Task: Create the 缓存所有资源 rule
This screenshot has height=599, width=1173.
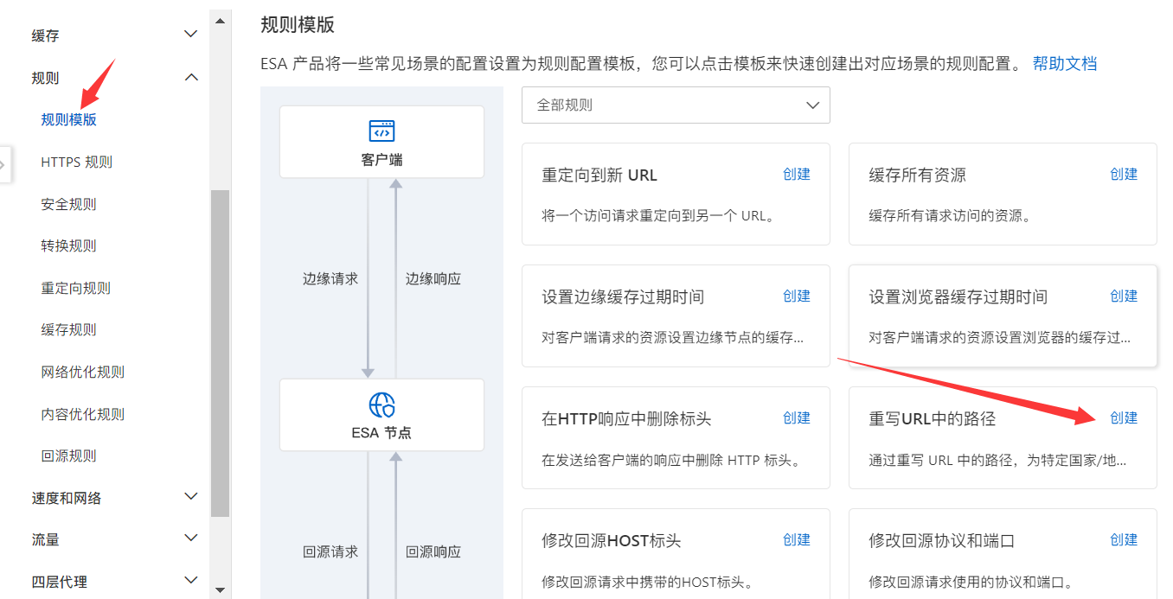Action: tap(1124, 174)
